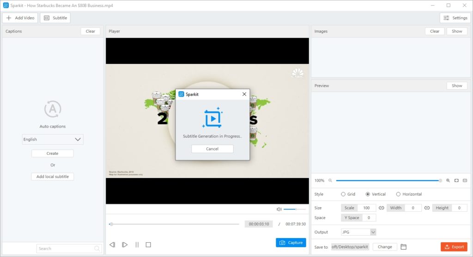This screenshot has width=473, height=257.
Task: Click the Capture button
Action: [x=291, y=243]
